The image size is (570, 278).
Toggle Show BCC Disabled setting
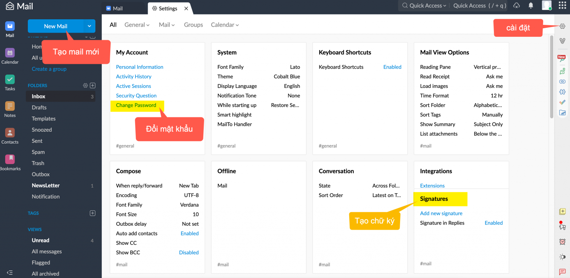pyautogui.click(x=189, y=253)
